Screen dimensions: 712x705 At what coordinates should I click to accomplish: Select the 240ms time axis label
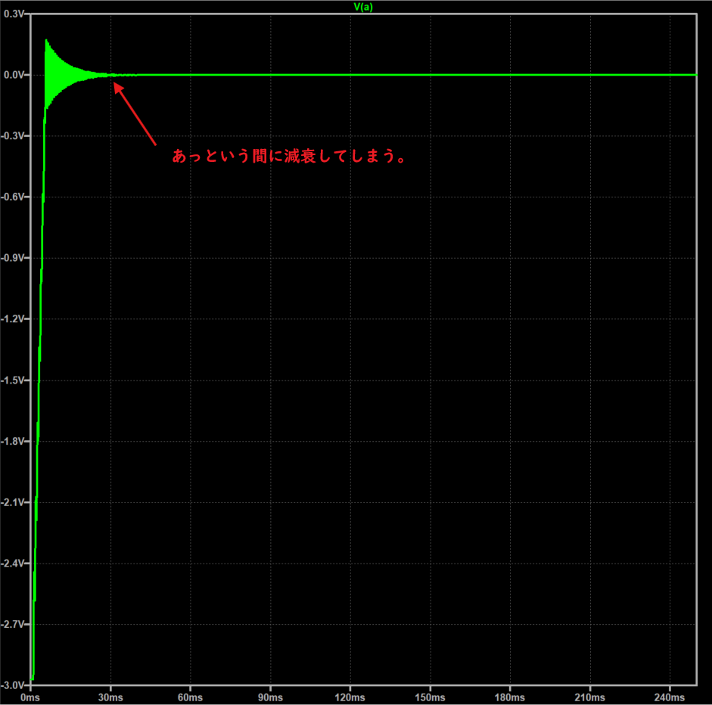(669, 696)
